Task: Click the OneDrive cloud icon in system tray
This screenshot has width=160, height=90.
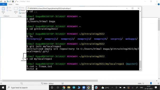Action: [124, 87]
